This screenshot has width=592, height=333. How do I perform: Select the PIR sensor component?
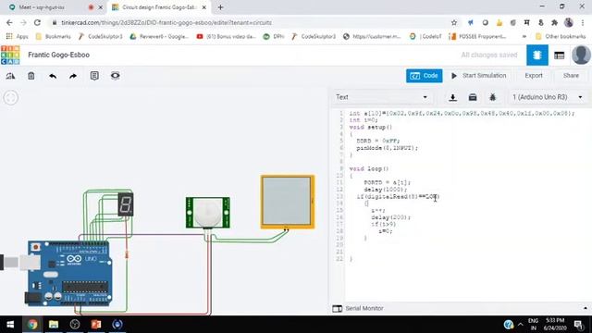pyautogui.click(x=207, y=213)
